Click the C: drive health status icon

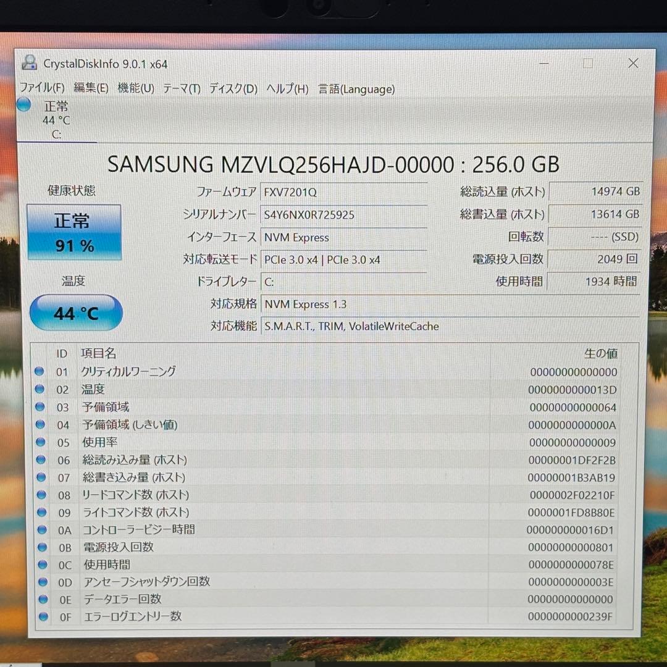click(23, 104)
